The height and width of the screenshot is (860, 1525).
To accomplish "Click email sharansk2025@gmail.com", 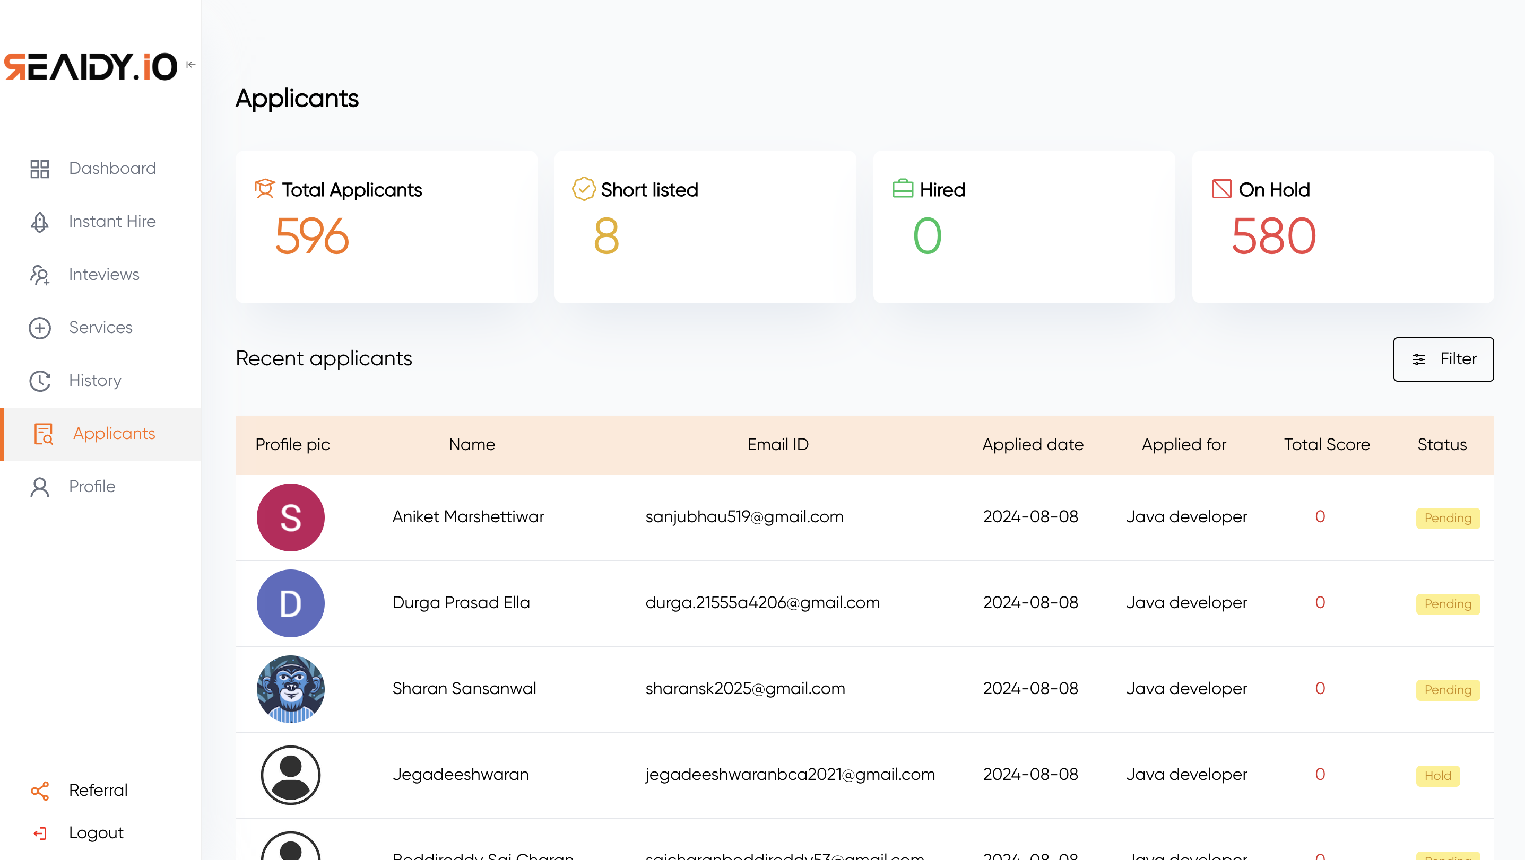I will pos(745,688).
